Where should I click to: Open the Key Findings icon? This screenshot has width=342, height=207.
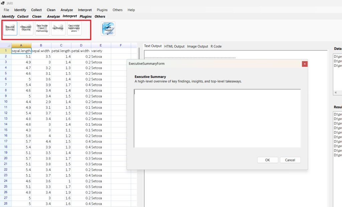click(58, 28)
